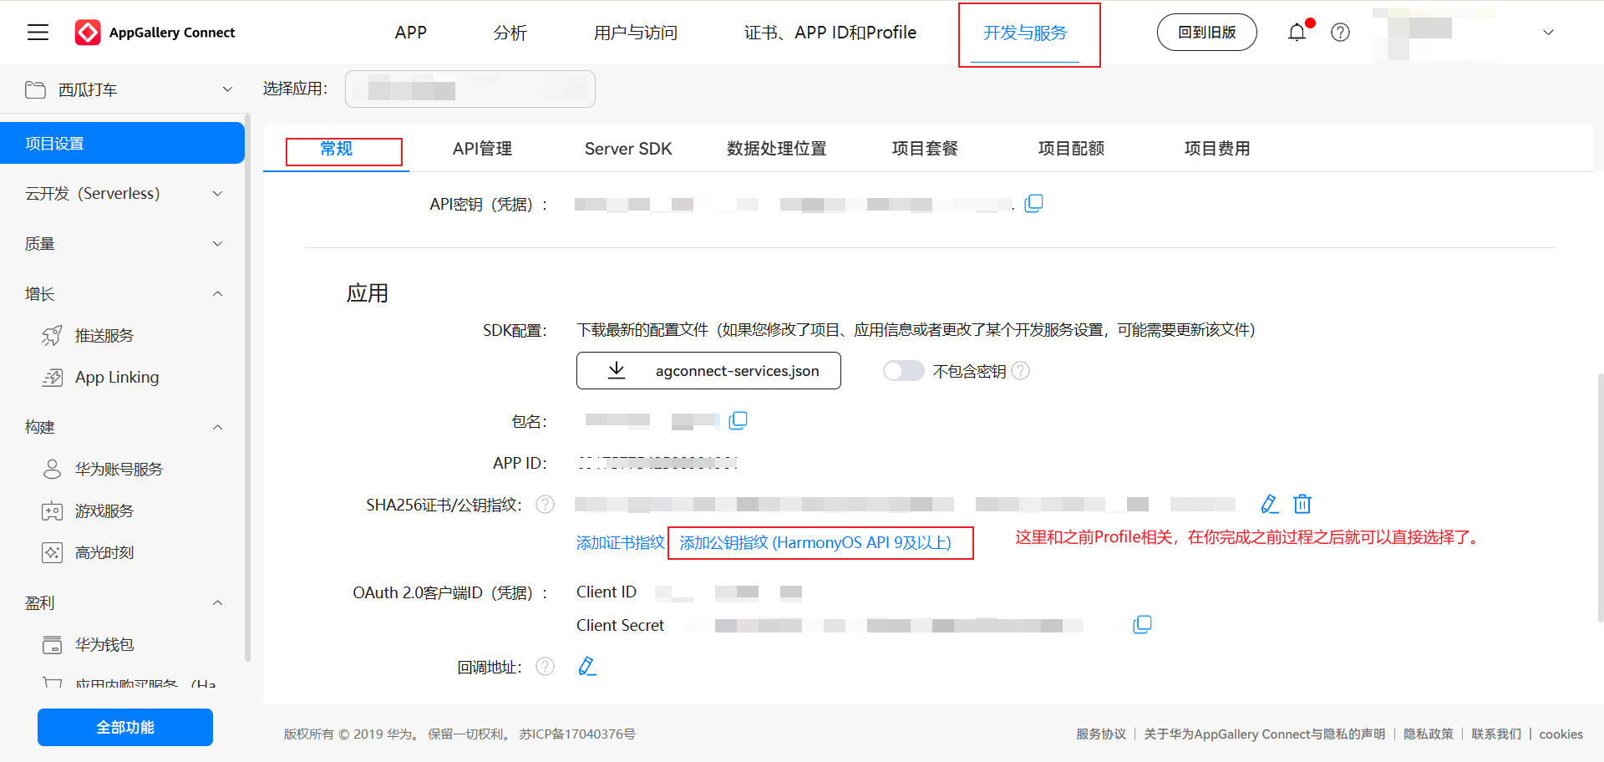The image size is (1604, 762).
Task: Copy the API key value
Action: pos(1033,203)
